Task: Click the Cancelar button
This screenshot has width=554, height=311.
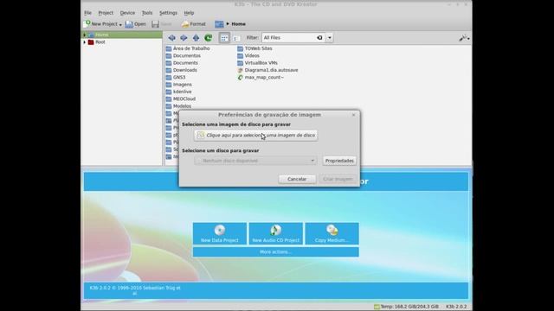Action: [297, 179]
